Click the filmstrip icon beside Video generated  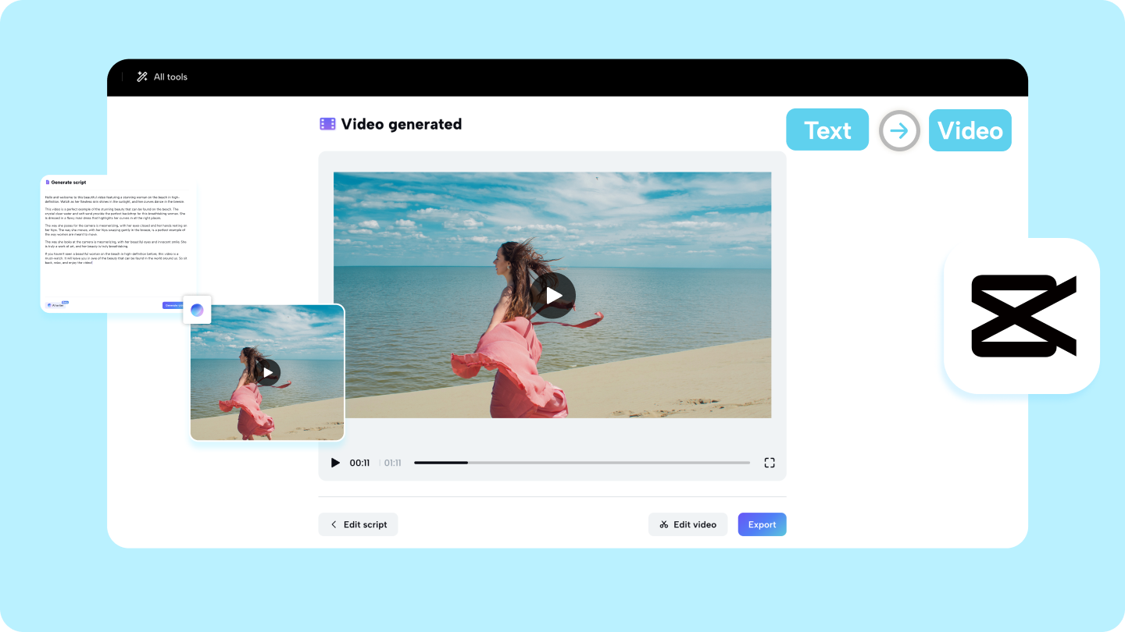327,123
